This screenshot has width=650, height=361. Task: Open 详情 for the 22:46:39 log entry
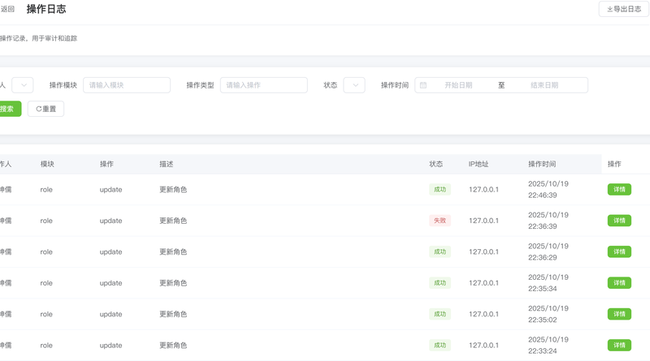(x=619, y=190)
